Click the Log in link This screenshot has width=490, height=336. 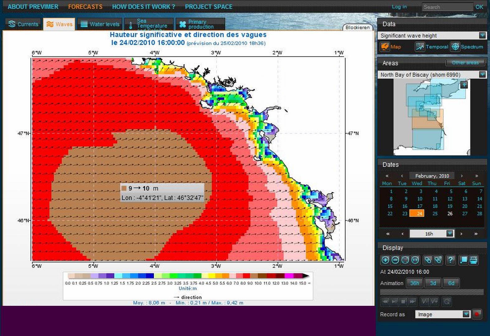coord(399,7)
